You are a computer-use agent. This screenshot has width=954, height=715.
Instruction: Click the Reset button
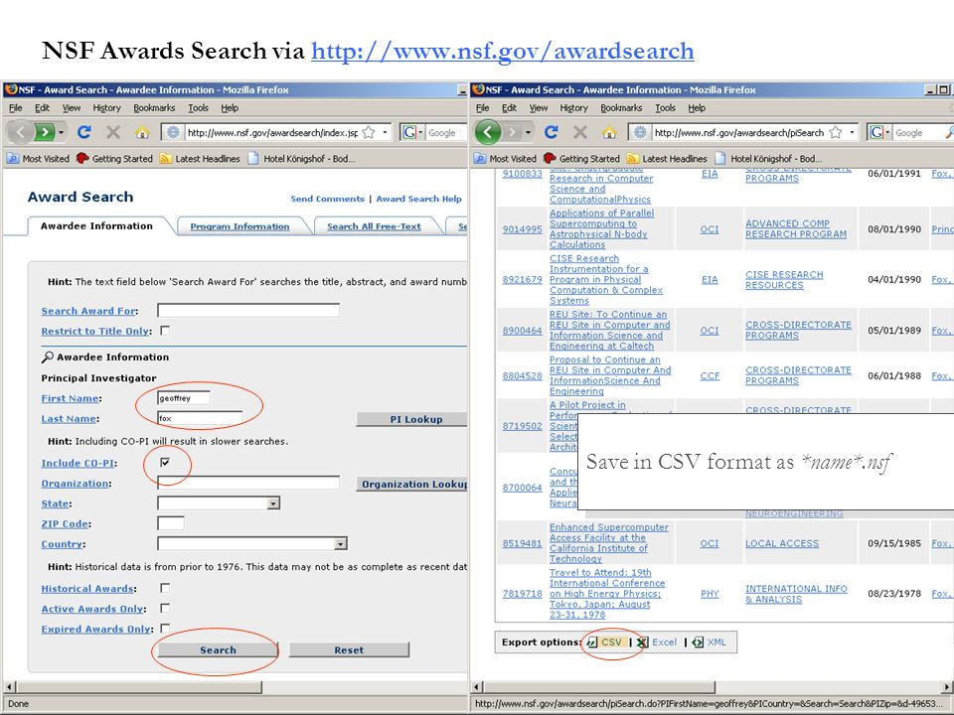pos(349,649)
